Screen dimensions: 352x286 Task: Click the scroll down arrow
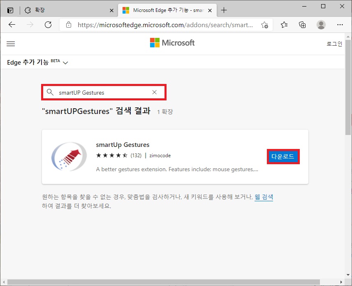point(348,275)
